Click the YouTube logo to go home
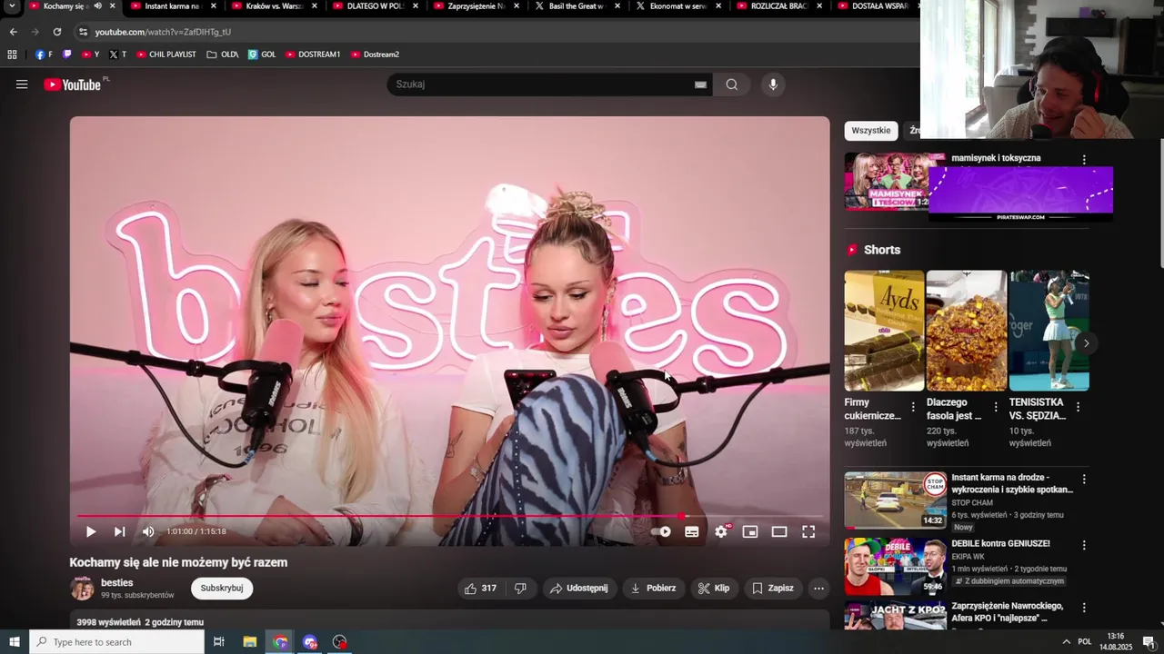Image resolution: width=1164 pixels, height=654 pixels. [73, 84]
